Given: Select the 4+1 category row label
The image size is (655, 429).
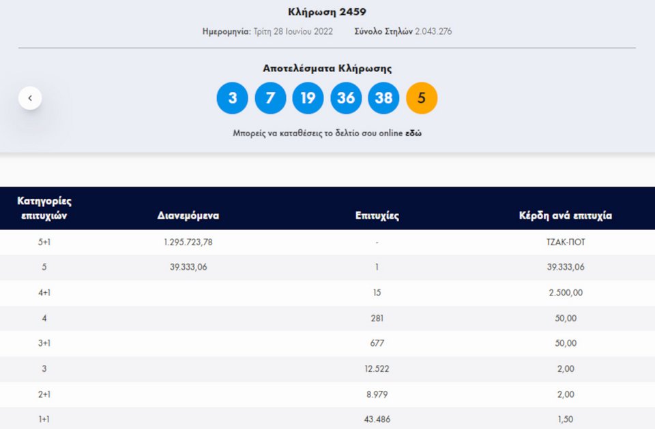Looking at the screenshot, I should tap(44, 293).
